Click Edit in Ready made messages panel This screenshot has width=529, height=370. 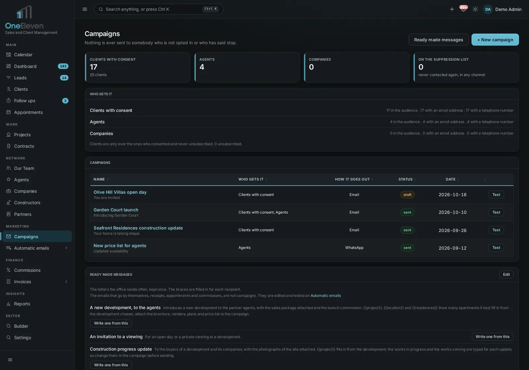tap(506, 275)
